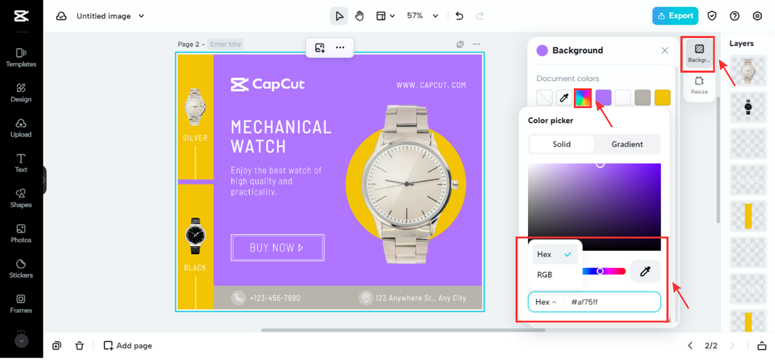Toggle the Hex color format dropdown
This screenshot has height=360, width=775.
[546, 302]
